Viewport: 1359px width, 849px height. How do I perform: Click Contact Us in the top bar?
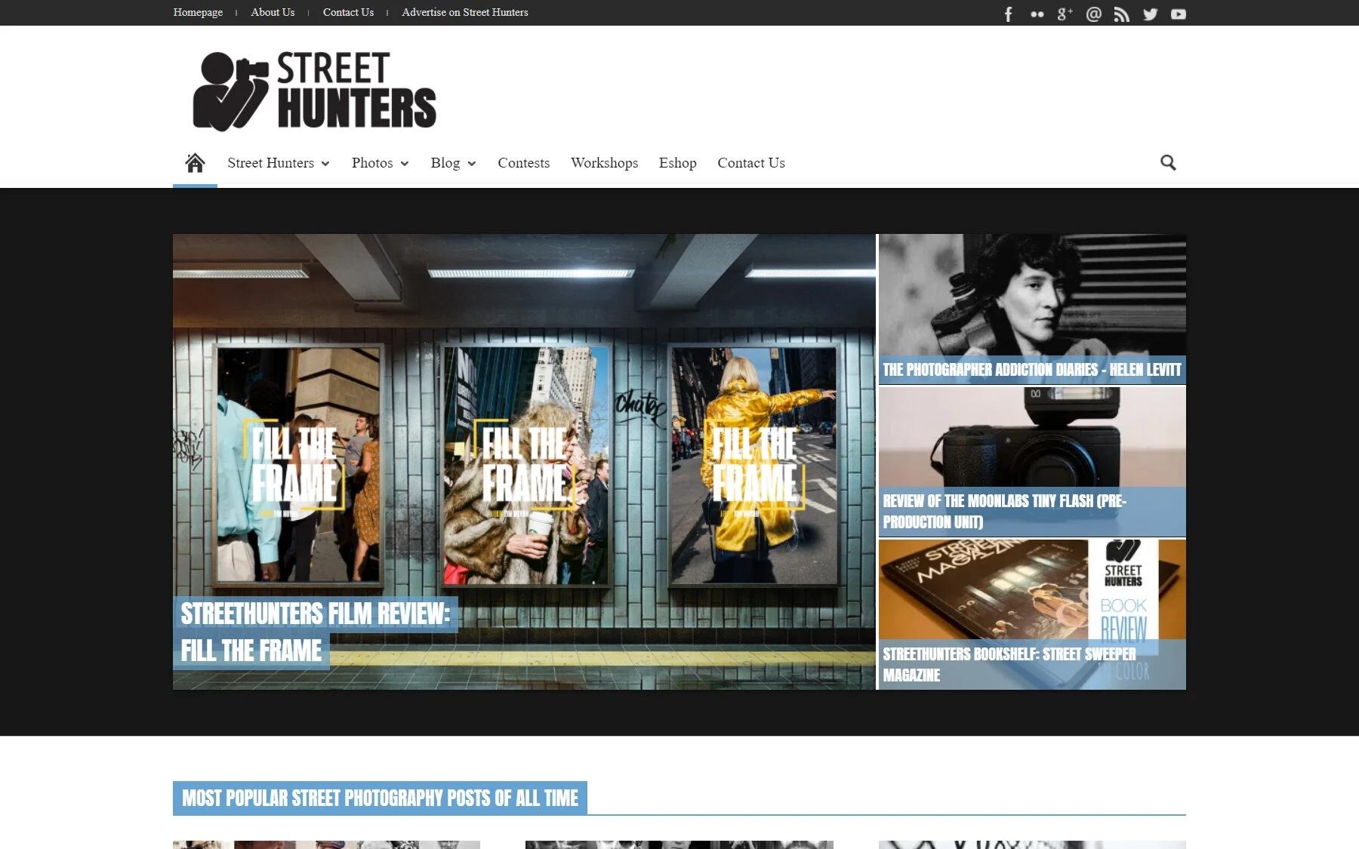pyautogui.click(x=348, y=12)
